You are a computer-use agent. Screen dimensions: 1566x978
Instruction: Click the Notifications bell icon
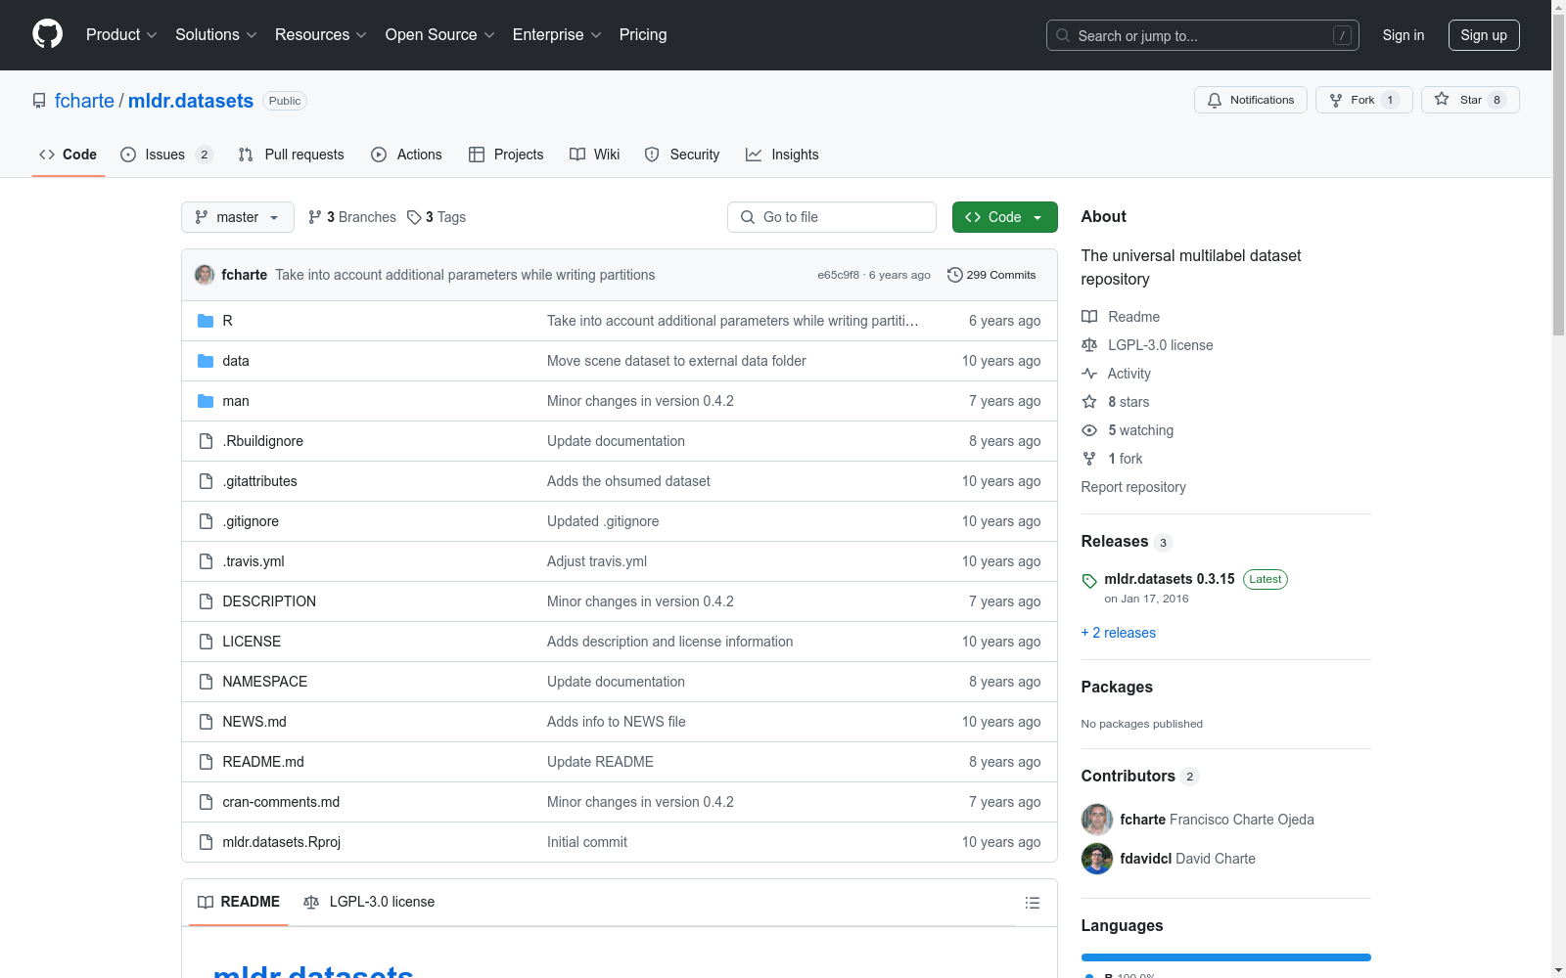[1215, 100]
